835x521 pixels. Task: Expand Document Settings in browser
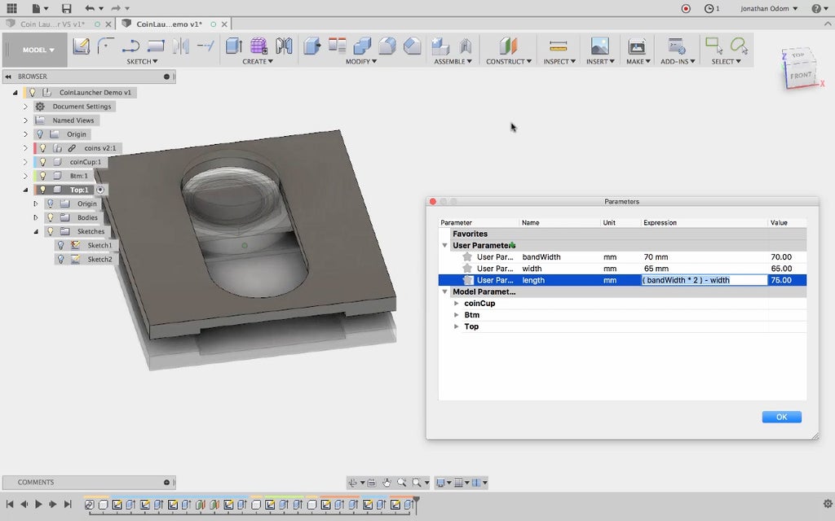[25, 107]
